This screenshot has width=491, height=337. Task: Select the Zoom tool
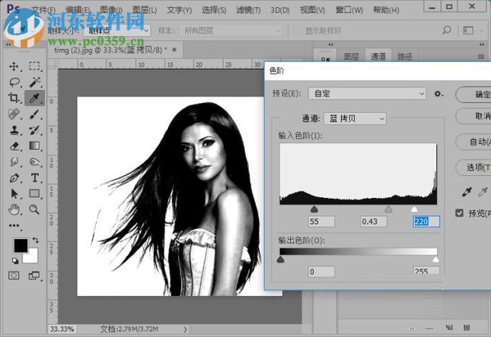pyautogui.click(x=35, y=210)
